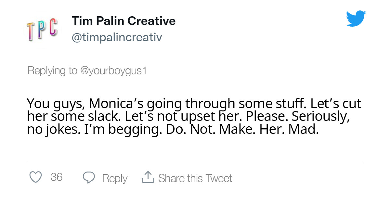The image size is (390, 204).
Task: Click the phrase Do. Not. Make. Her. Mad.
Action: click(x=242, y=129)
